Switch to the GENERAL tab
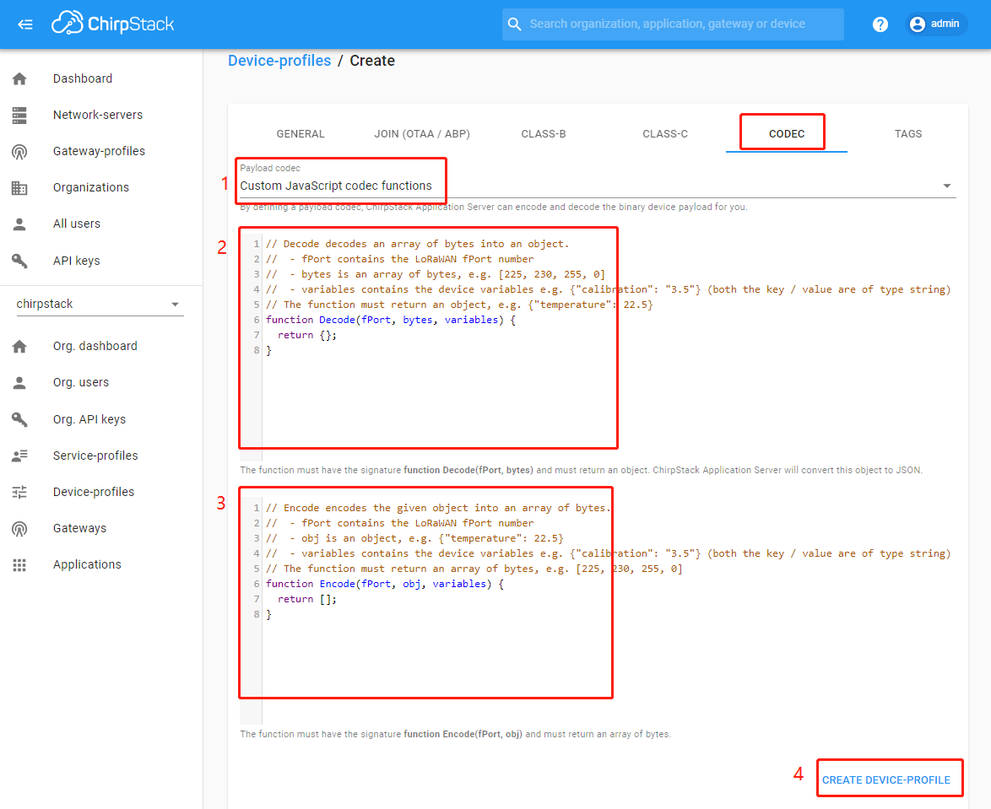The width and height of the screenshot is (991, 809). 301,134
